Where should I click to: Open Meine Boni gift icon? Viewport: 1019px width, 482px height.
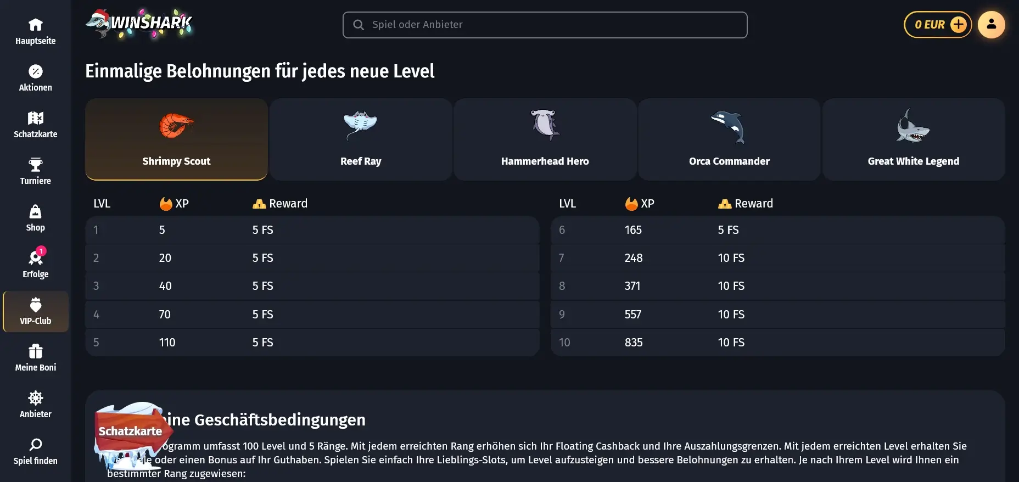(35, 352)
